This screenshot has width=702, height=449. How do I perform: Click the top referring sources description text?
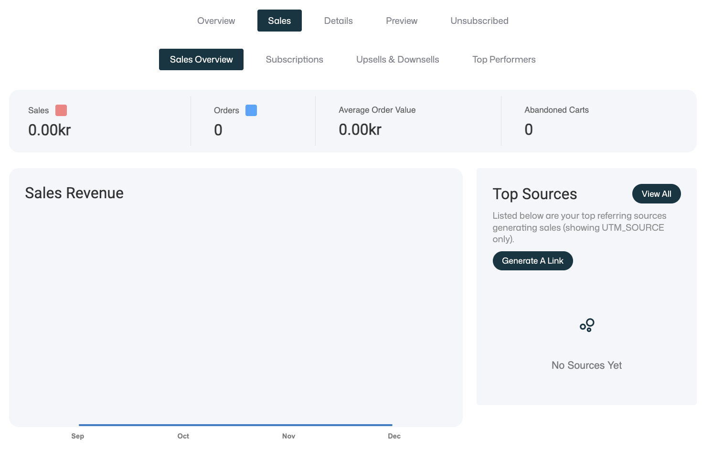pos(579,227)
